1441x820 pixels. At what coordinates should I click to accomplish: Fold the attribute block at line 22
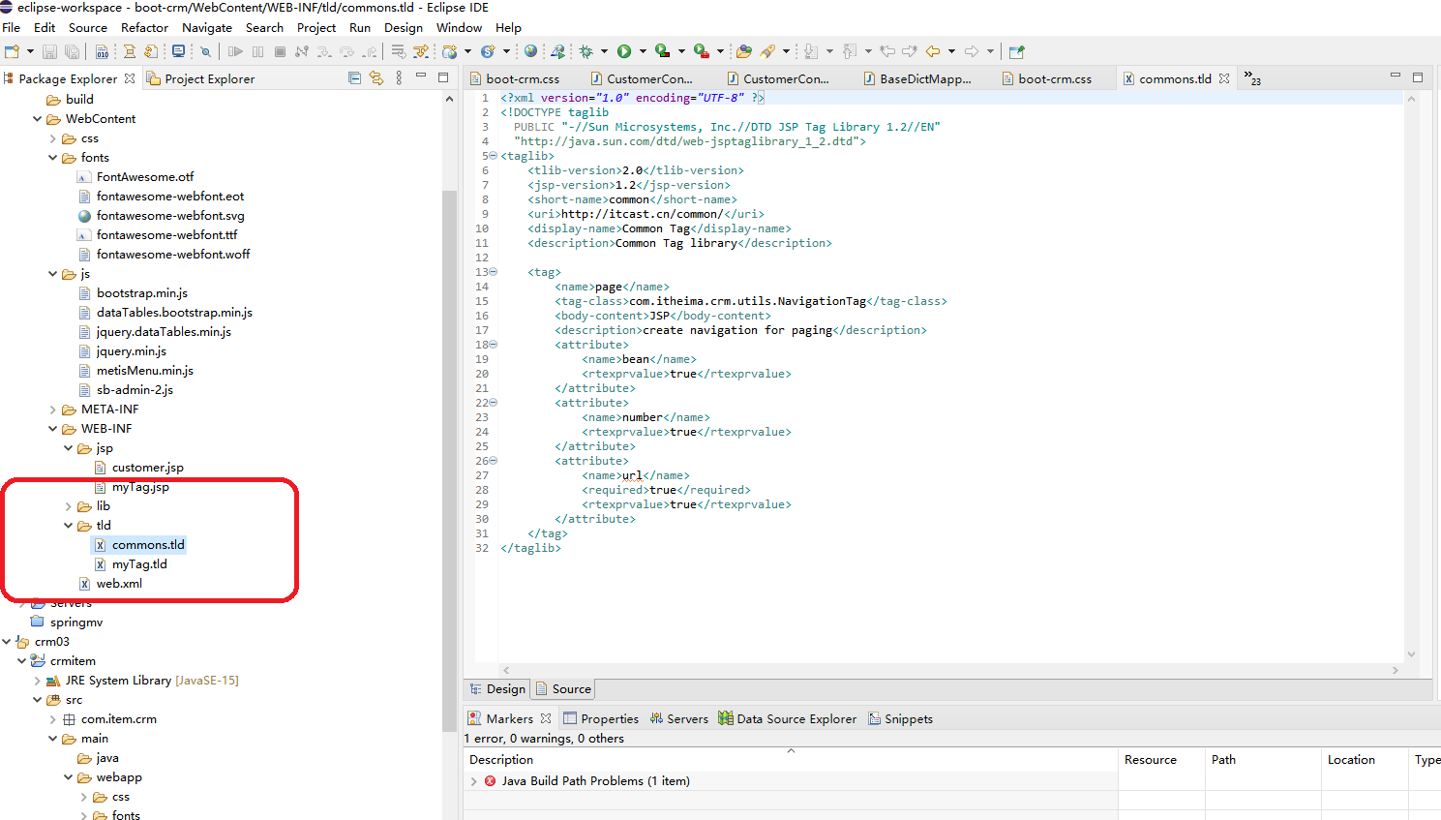(493, 403)
